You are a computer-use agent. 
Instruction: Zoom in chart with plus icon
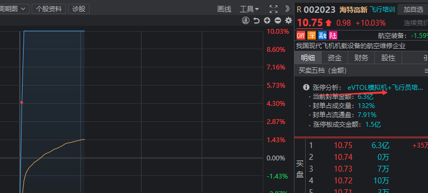click(267, 20)
